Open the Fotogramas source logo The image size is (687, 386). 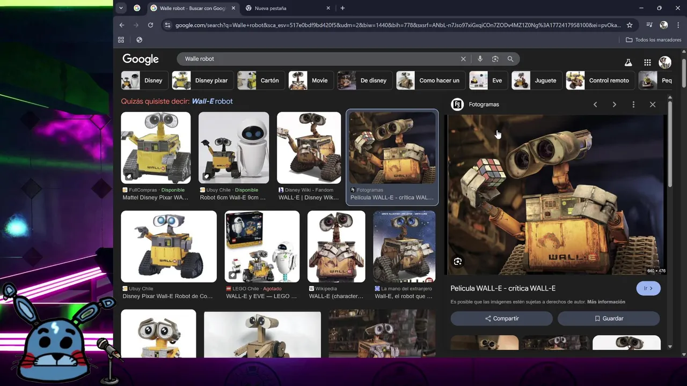[457, 105]
